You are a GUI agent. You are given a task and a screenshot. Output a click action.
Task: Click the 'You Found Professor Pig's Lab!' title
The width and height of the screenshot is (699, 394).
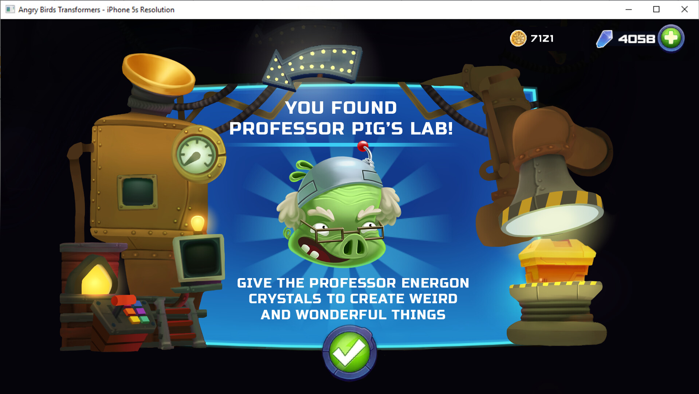[x=341, y=118]
